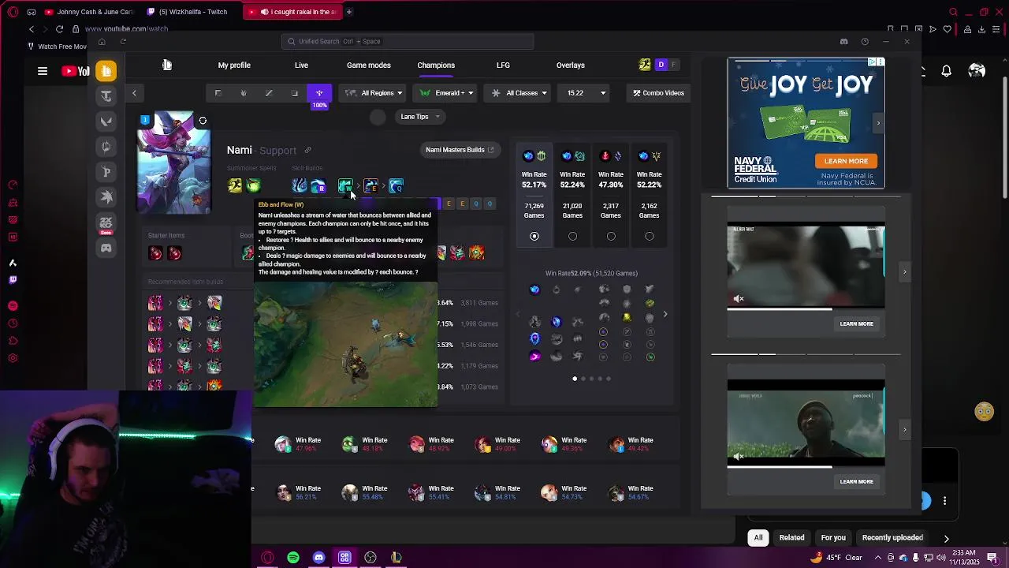Click the swap champion icon beside the Nami portrait
The width and height of the screenshot is (1009, 568).
203,121
